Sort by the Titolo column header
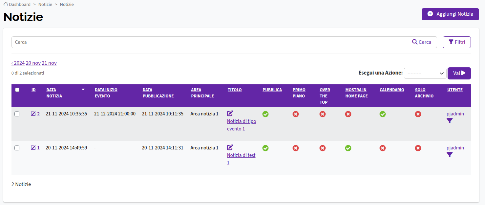The image size is (485, 205). tap(235, 90)
